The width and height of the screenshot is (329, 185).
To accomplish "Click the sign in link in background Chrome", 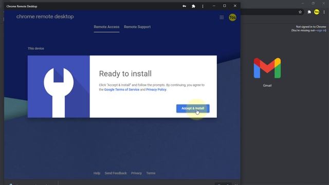I will (321, 30).
